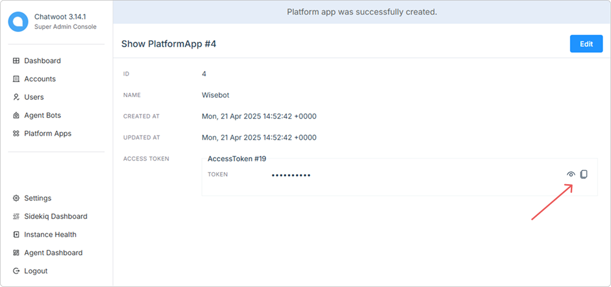Click the successfully created notice banner

[x=362, y=12]
